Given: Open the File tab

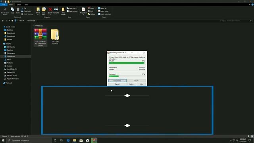Looking at the screenshot, I should 4,5.
